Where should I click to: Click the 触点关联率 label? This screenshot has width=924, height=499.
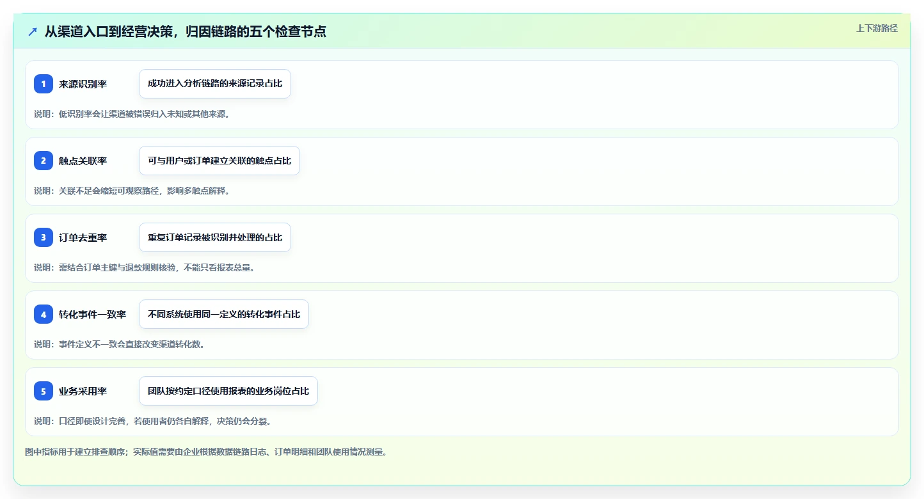coord(83,161)
